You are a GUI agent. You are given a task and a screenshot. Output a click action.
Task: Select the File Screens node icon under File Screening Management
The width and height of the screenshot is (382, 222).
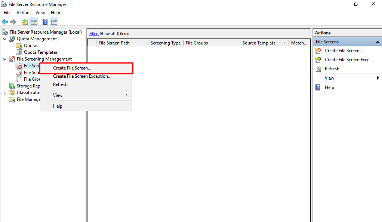[x=19, y=66]
